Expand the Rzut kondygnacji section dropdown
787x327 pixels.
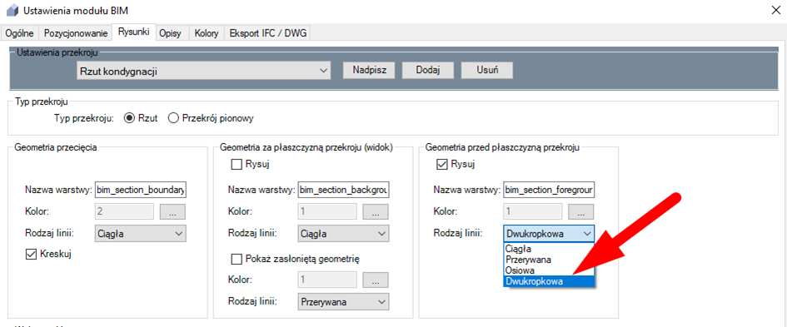coord(204,72)
